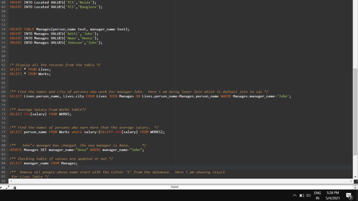Screen dimensions: 358x201
Task: Open the clock showing 5:28 PM
Action: click(333, 195)
